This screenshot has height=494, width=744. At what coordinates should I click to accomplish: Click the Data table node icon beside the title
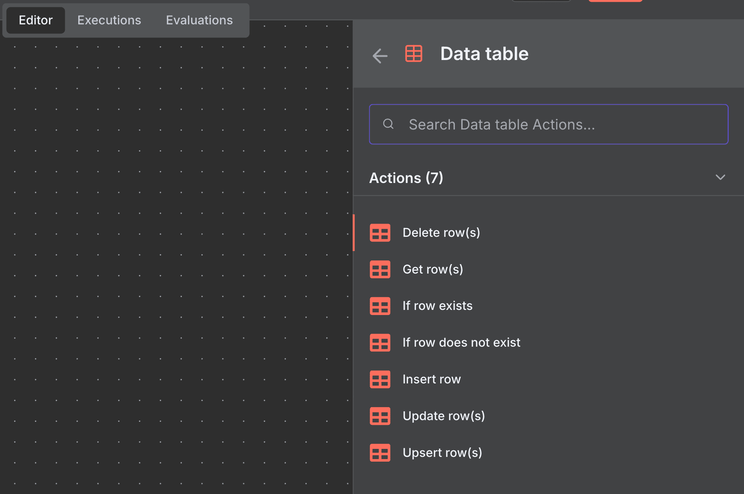(413, 54)
